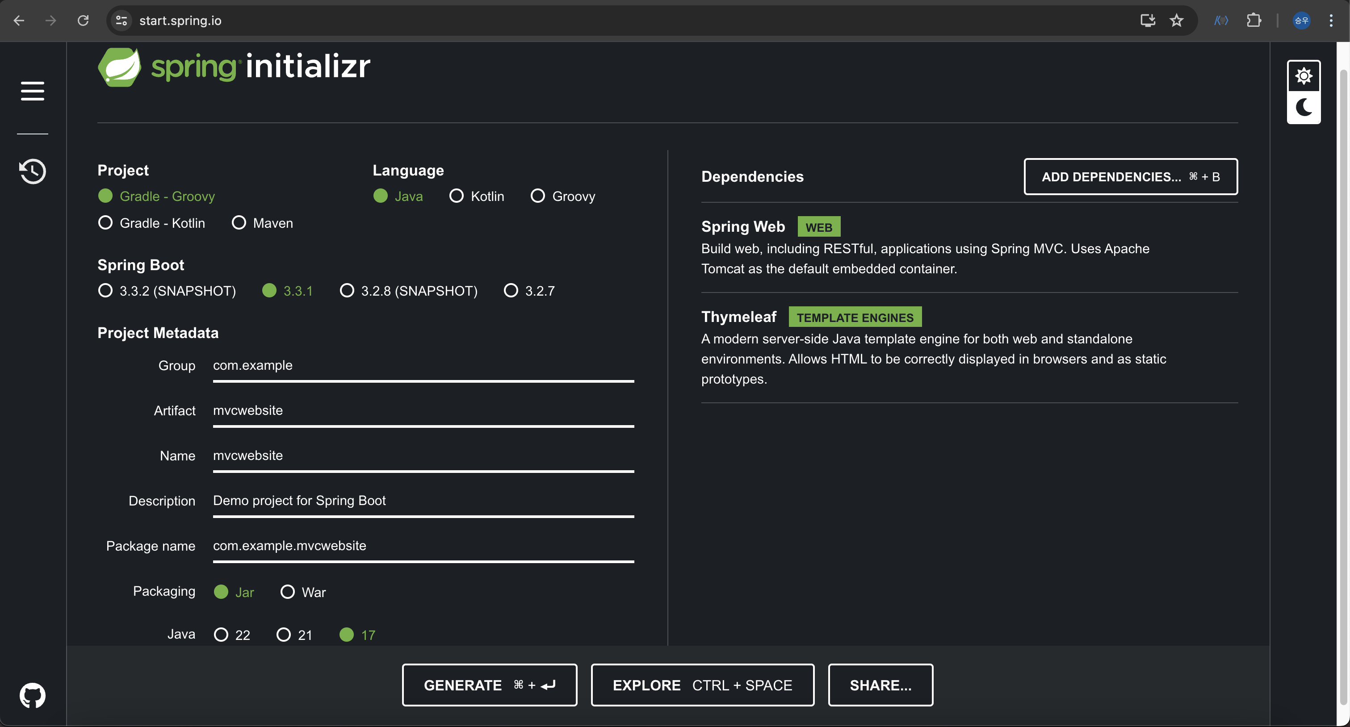
Task: Bookmark this page with star icon
Action: [x=1177, y=21]
